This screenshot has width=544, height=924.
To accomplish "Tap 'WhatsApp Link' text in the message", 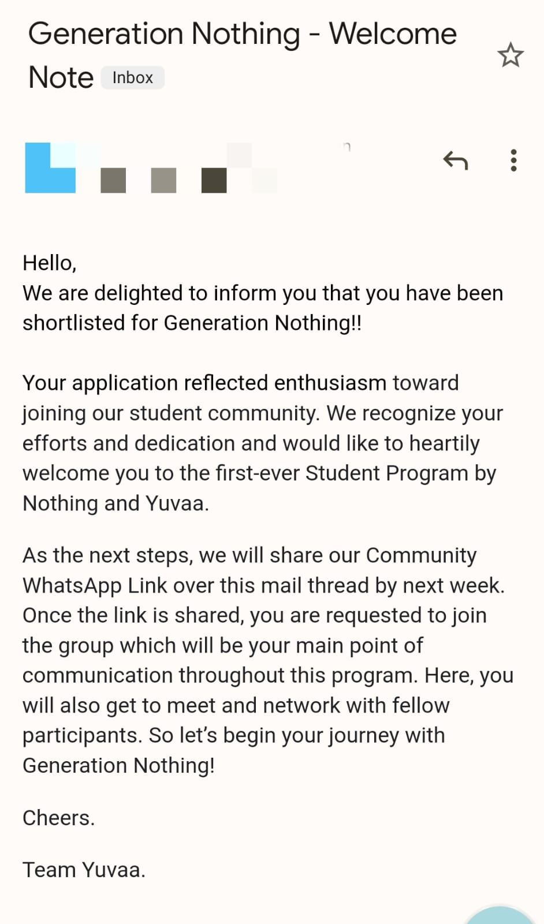I will pyautogui.click(x=95, y=586).
